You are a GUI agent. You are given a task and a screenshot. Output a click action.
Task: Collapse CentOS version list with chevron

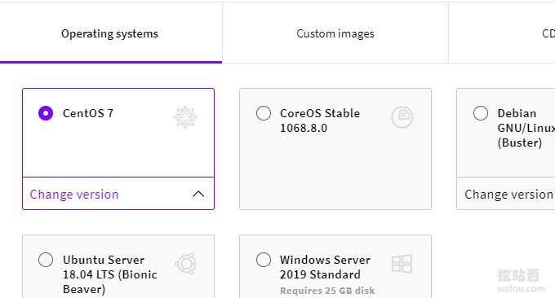click(198, 194)
